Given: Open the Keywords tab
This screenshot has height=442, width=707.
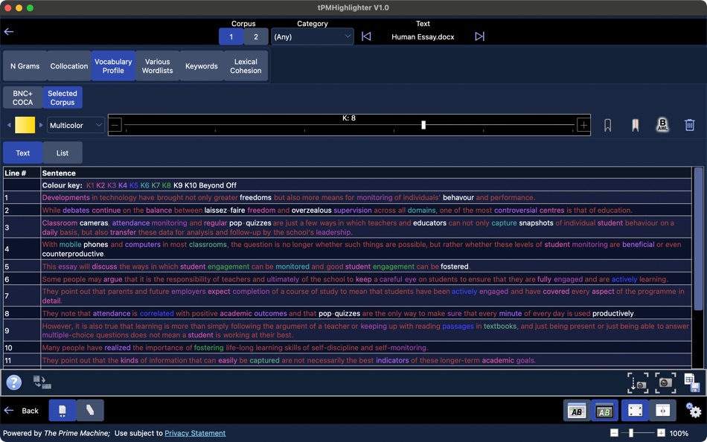Looking at the screenshot, I should (202, 65).
